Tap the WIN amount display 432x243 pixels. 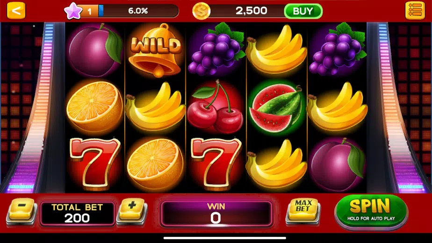216,214
